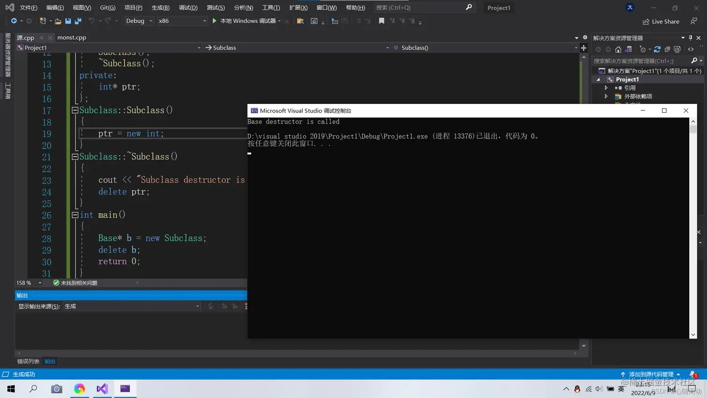Click the New Project toolbar icon
The width and height of the screenshot is (707, 398).
[43, 21]
